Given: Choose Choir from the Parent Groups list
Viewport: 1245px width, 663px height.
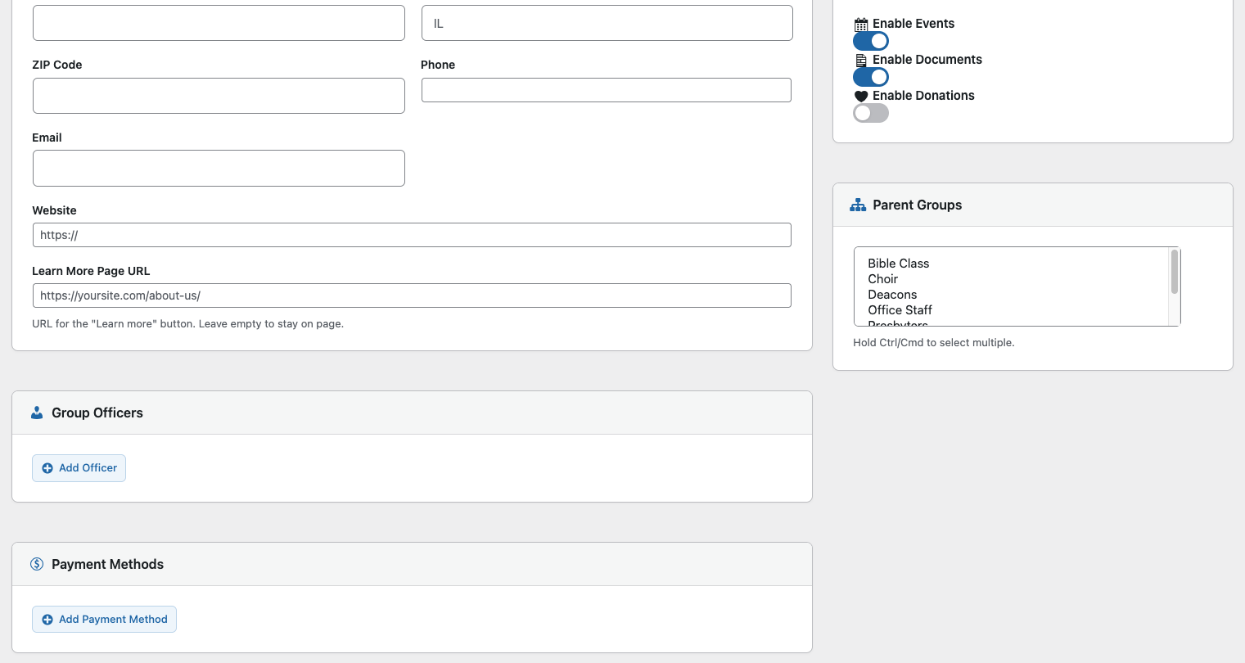Looking at the screenshot, I should click(882, 279).
